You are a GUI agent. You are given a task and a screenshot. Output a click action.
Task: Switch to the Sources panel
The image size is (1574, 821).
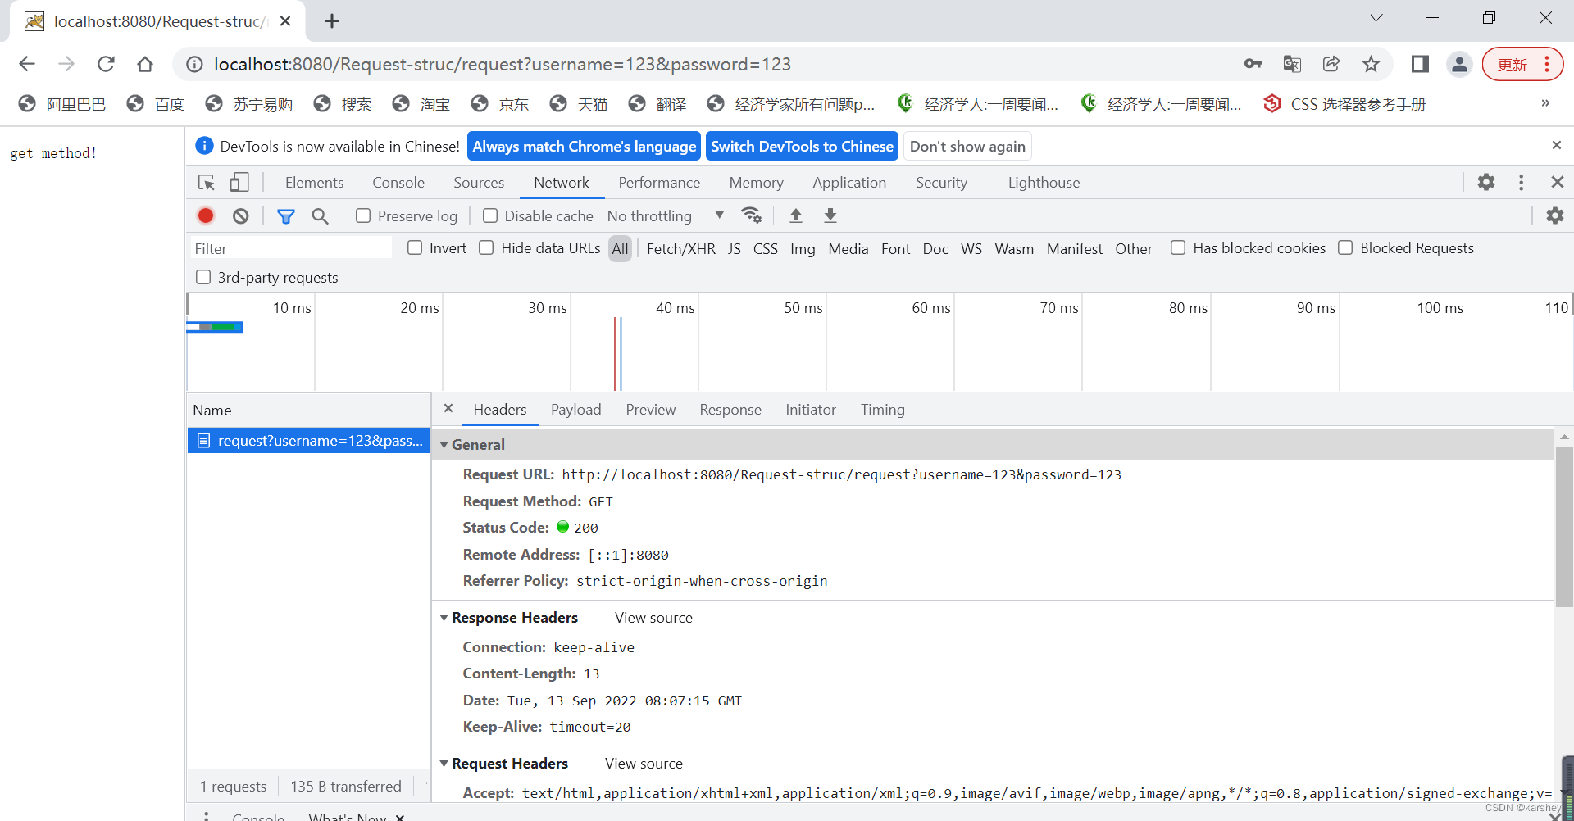tap(479, 182)
